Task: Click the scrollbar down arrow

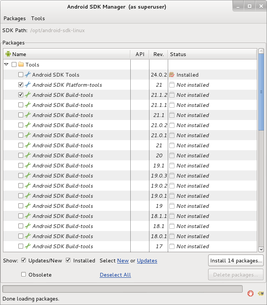Action: (x=261, y=249)
